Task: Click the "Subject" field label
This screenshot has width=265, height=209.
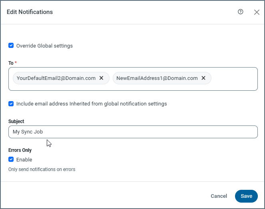Action: [x=16, y=121]
